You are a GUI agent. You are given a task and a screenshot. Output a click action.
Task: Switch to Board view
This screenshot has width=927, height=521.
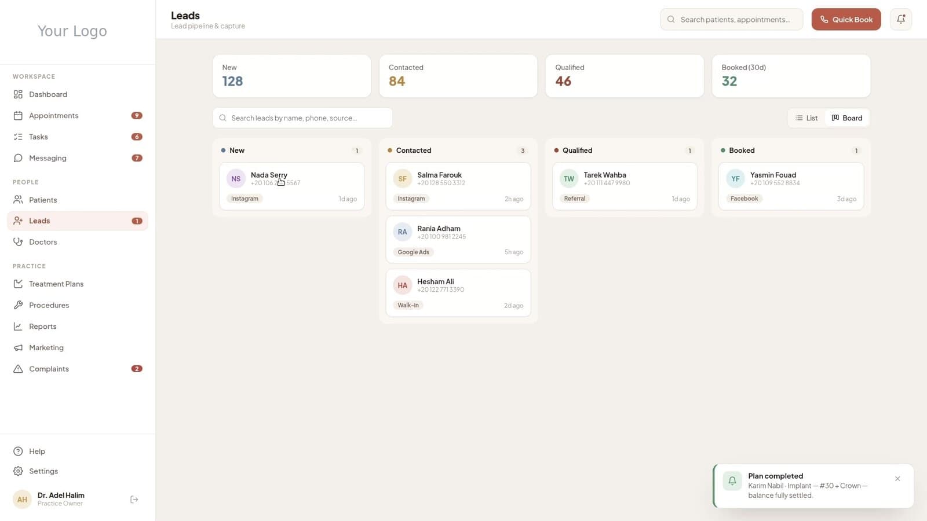(x=847, y=118)
